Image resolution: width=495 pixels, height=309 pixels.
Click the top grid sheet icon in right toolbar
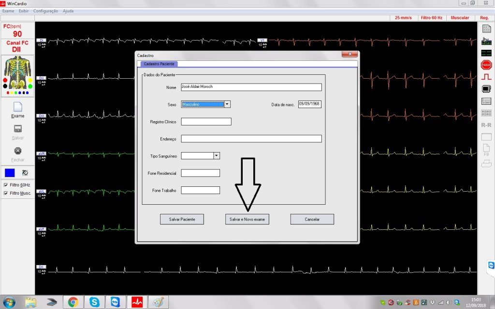coord(486,28)
